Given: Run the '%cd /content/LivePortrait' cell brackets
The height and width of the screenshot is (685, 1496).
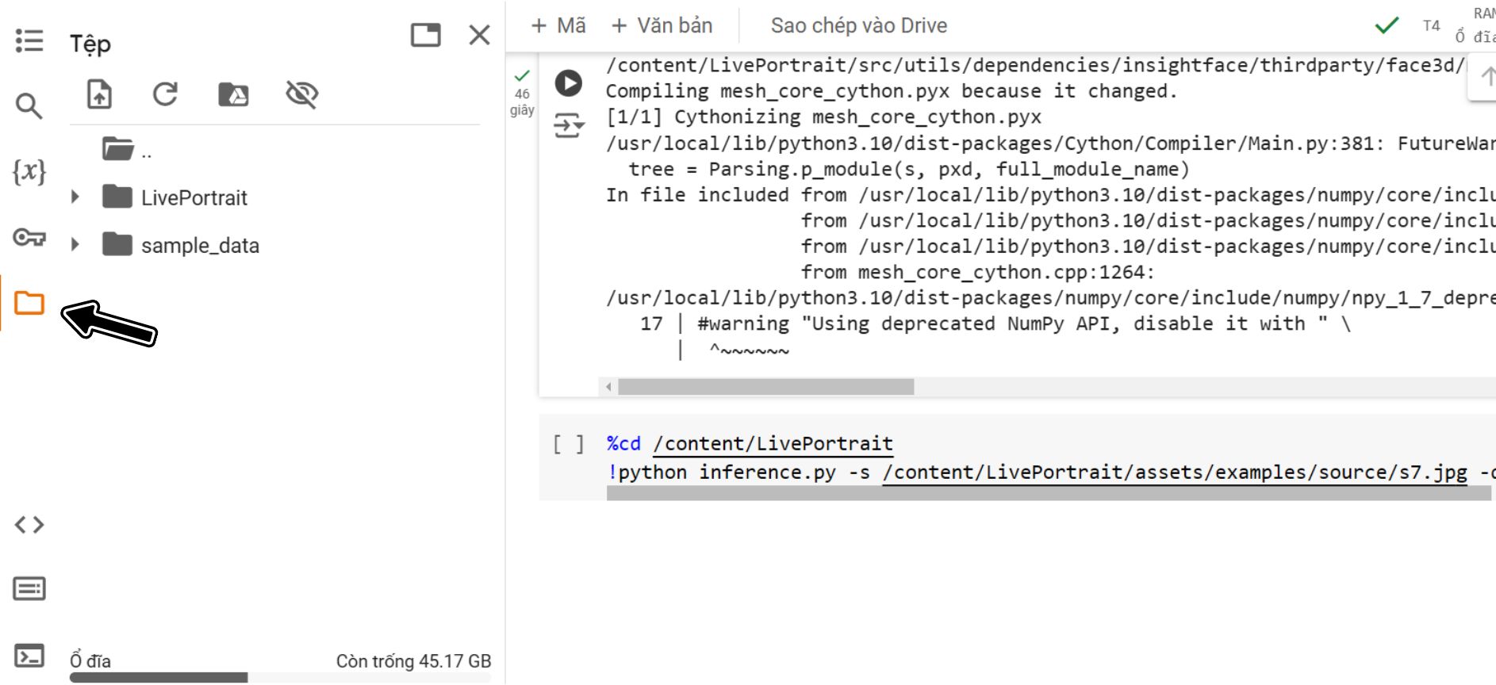Looking at the screenshot, I should pos(568,444).
